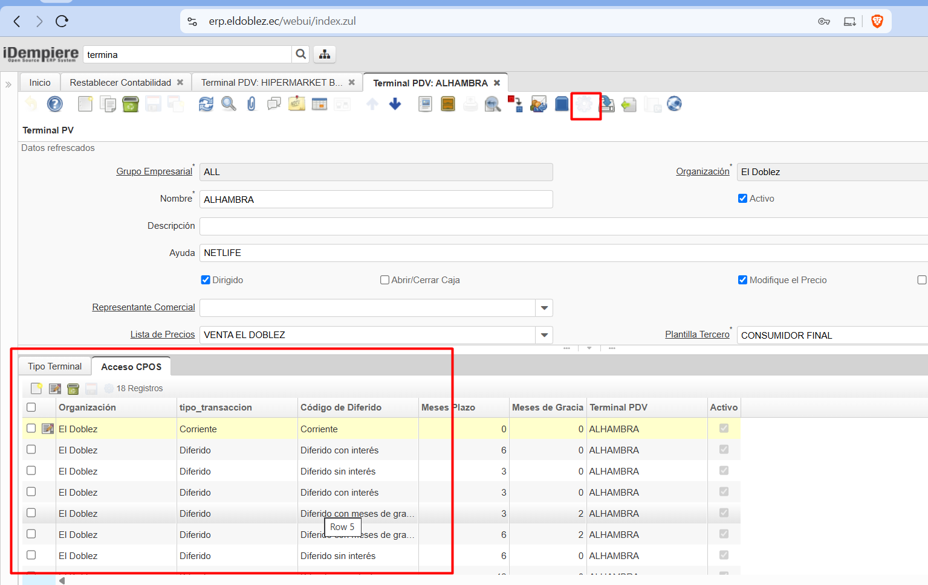Expand the collapsed left side panel

pos(8,85)
